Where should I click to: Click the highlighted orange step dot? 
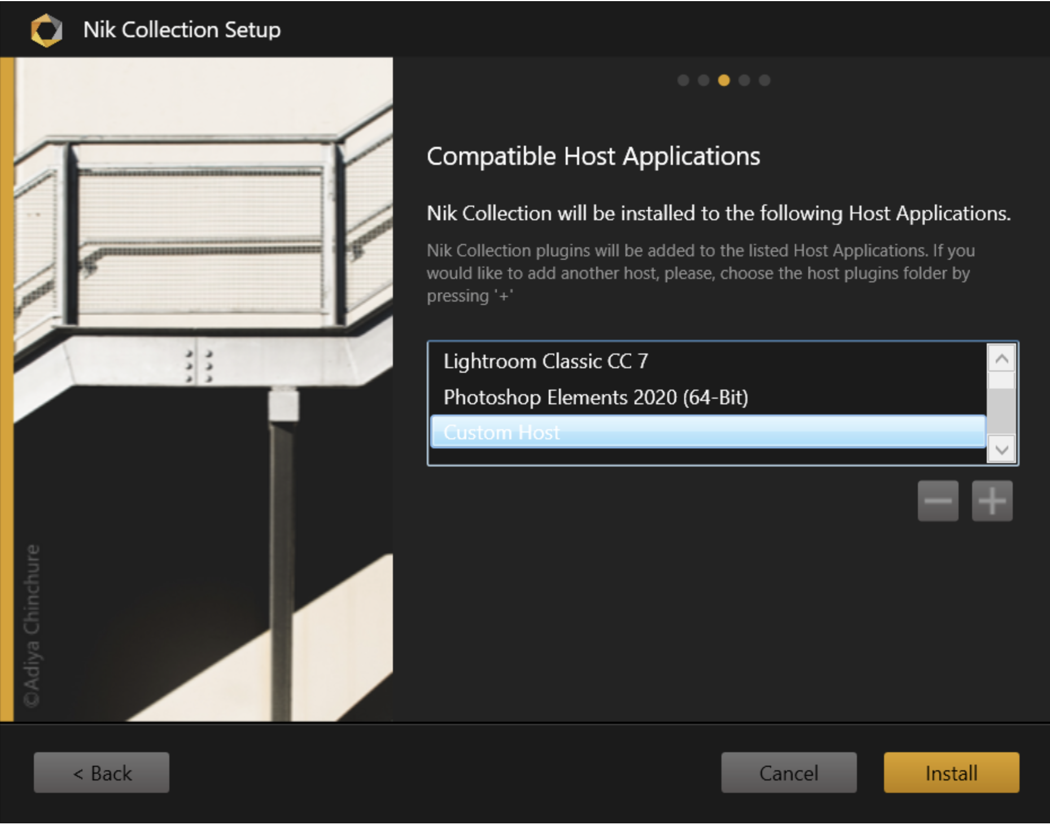click(x=724, y=80)
